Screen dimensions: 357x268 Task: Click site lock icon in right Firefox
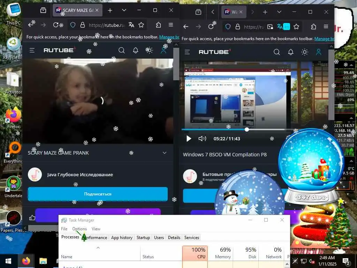[237, 27]
